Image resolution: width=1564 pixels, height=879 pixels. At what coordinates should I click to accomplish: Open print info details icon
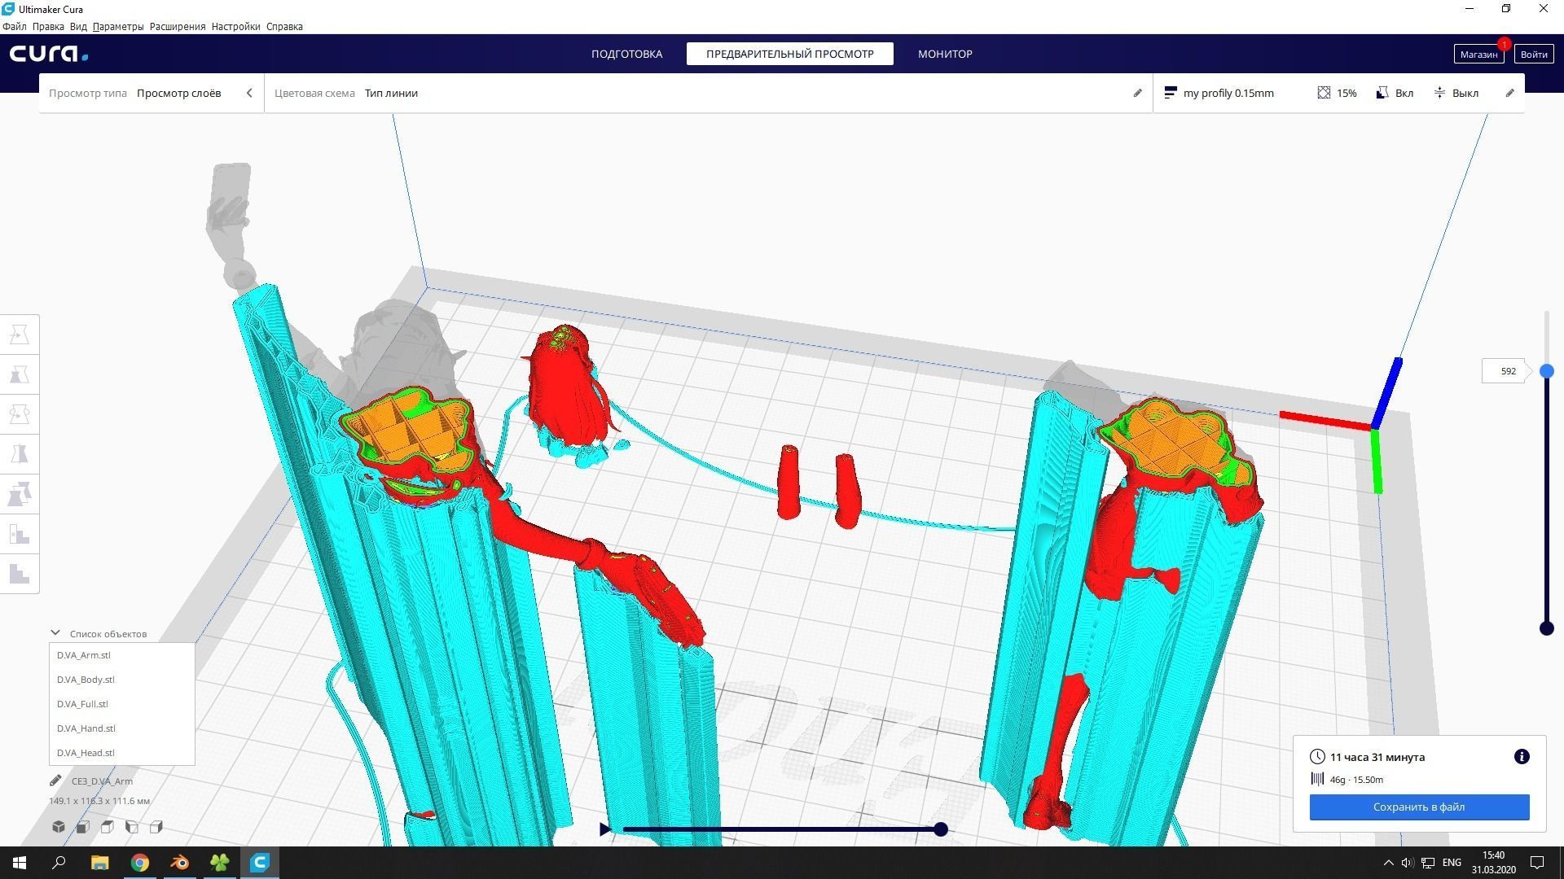coord(1521,757)
